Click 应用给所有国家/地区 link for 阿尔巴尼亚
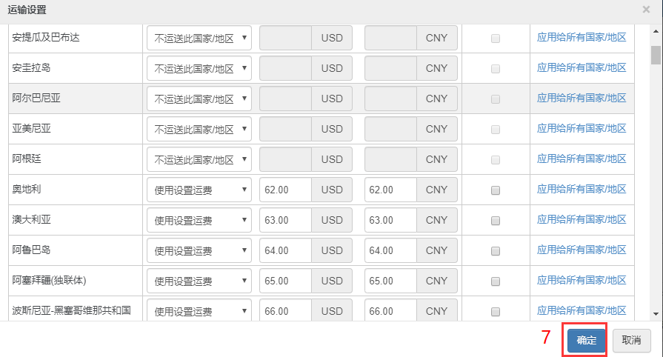 [x=582, y=98]
